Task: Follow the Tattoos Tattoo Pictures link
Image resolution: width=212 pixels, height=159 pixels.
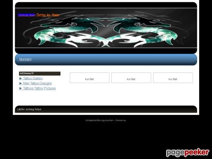Action: coord(39,88)
